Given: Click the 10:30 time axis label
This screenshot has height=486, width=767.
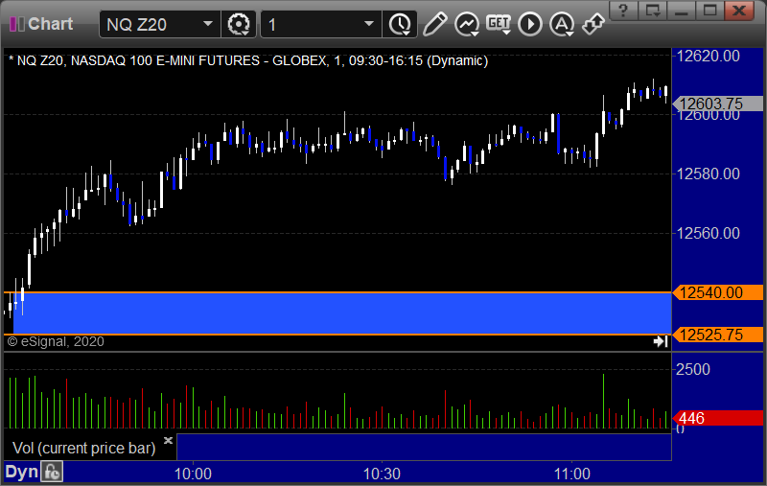Looking at the screenshot, I should click(382, 474).
